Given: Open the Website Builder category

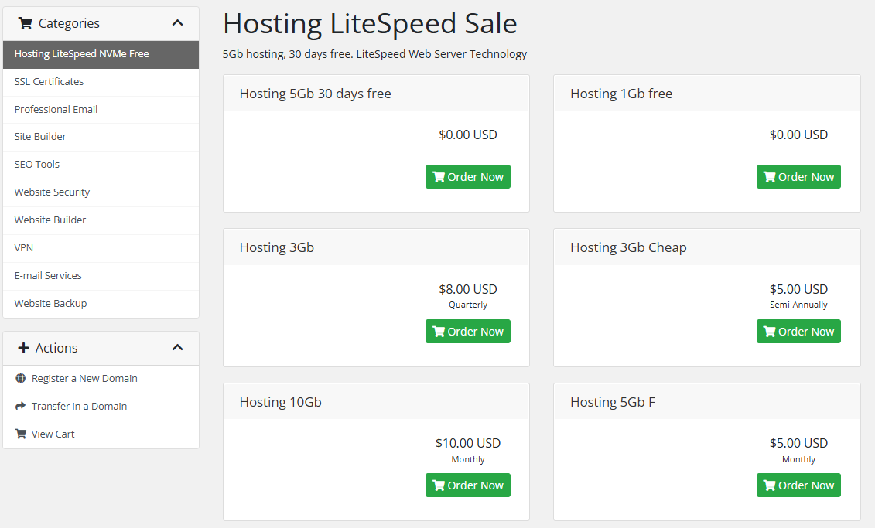Looking at the screenshot, I should pyautogui.click(x=101, y=220).
